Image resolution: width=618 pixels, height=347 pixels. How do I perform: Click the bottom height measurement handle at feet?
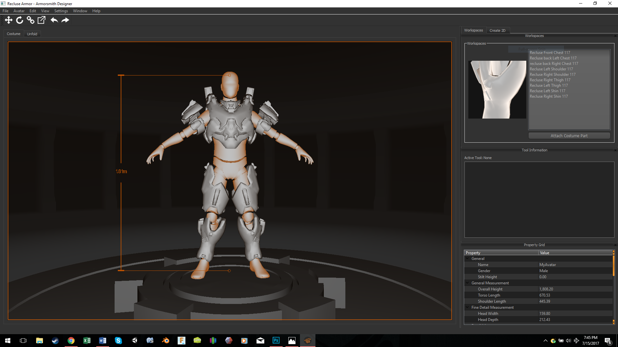pyautogui.click(x=229, y=271)
